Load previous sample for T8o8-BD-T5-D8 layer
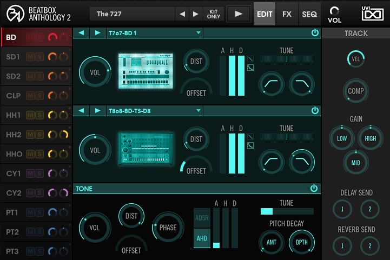Viewport: 390px width, 260px height. (x=81, y=111)
